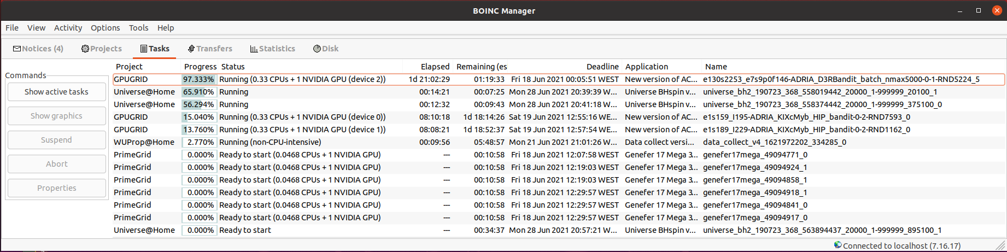The height and width of the screenshot is (252, 1007).
Task: Click the Tasks tab list icon
Action: 144,49
